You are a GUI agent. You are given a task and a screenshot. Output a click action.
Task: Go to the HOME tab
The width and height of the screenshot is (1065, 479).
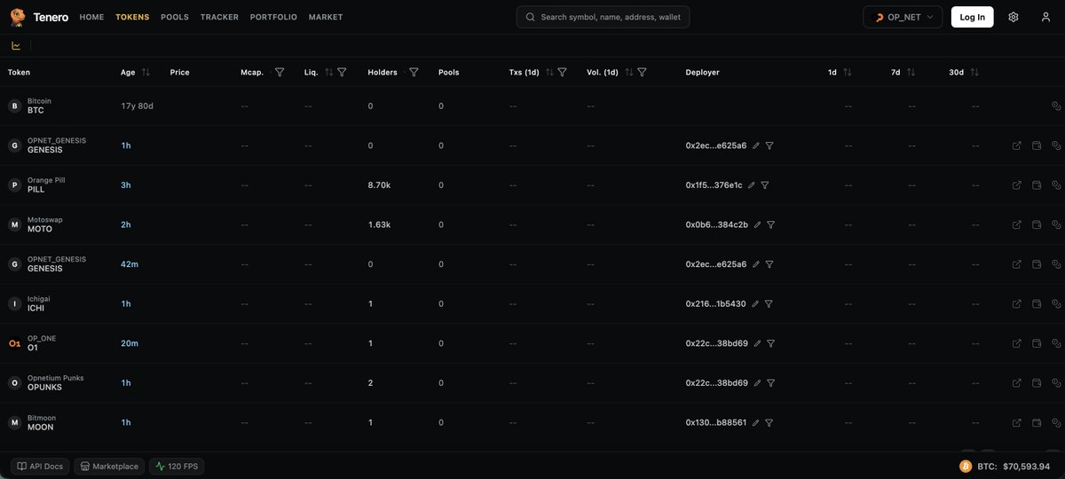point(91,17)
